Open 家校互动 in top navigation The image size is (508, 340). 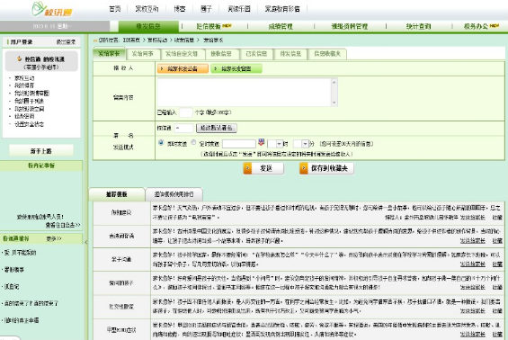pyautogui.click(x=147, y=9)
